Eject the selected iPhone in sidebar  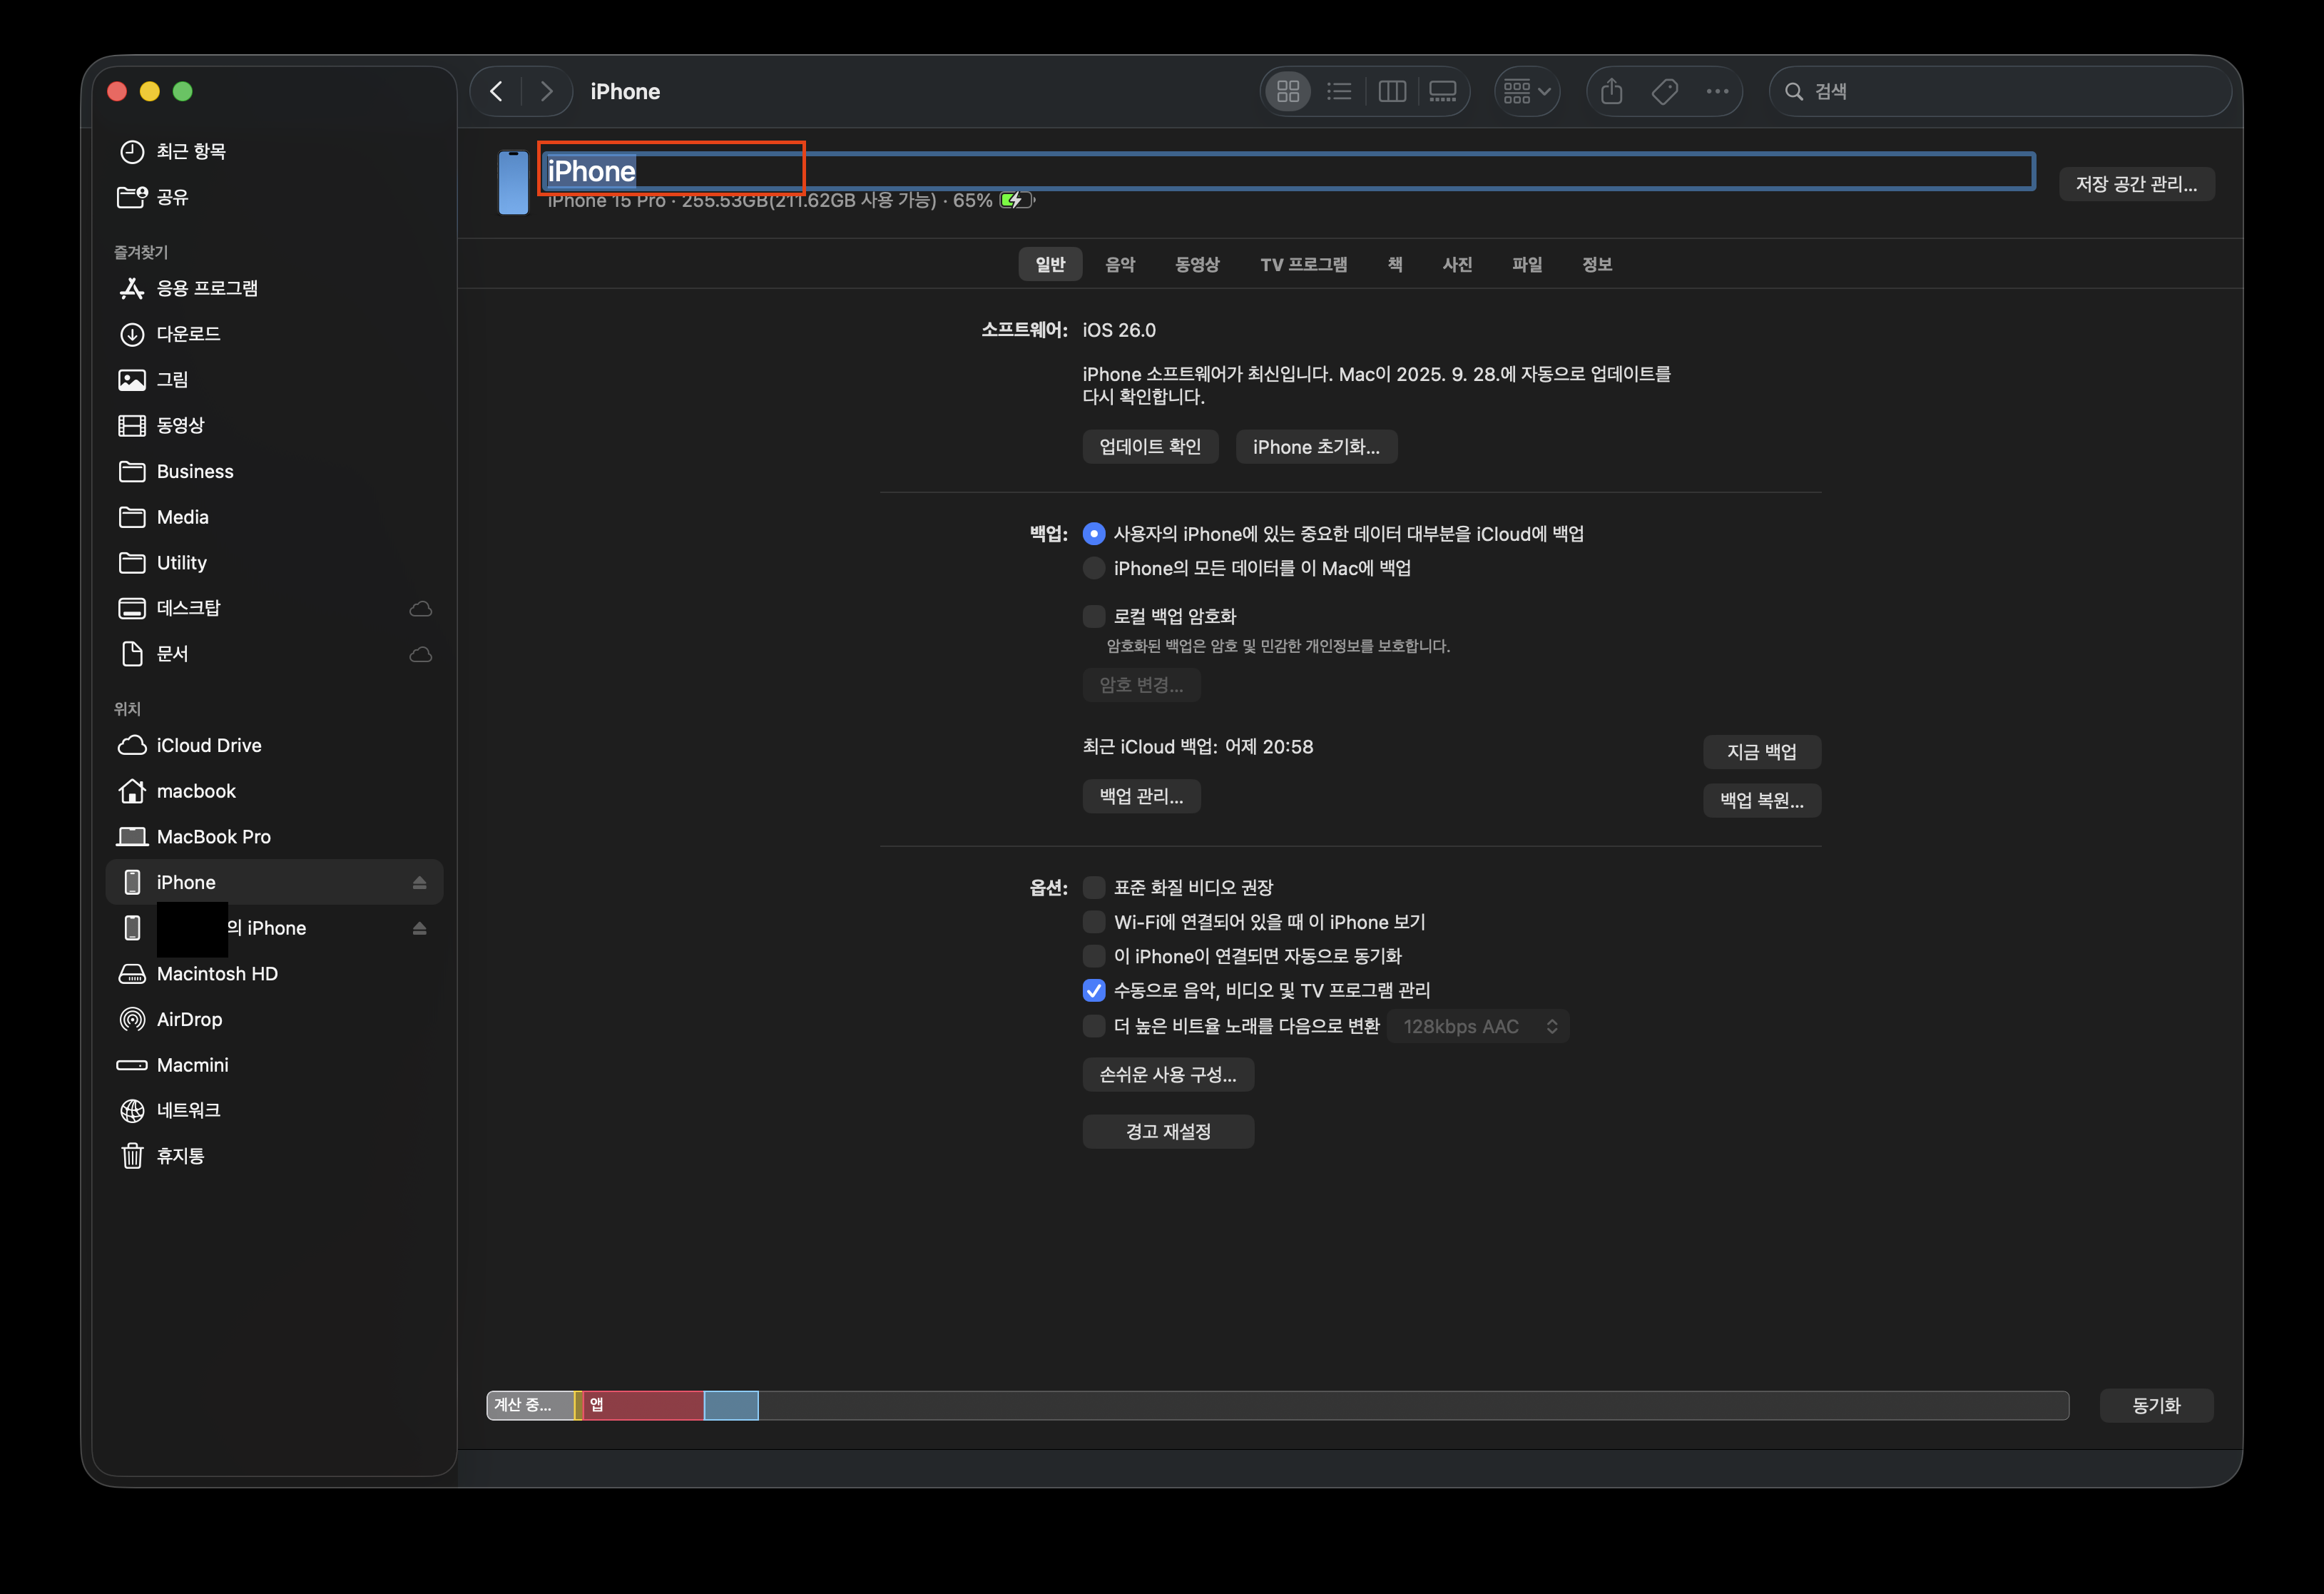click(x=420, y=882)
